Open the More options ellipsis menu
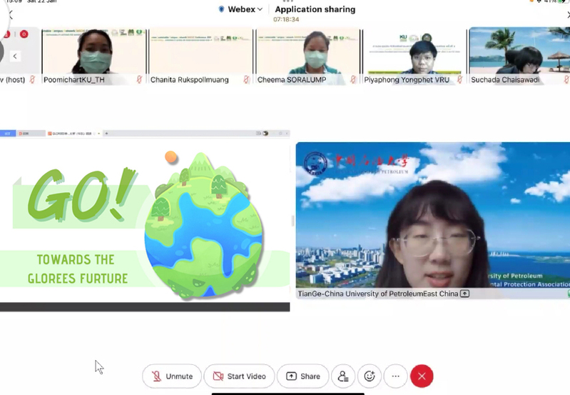Image resolution: width=570 pixels, height=395 pixels. 395,376
